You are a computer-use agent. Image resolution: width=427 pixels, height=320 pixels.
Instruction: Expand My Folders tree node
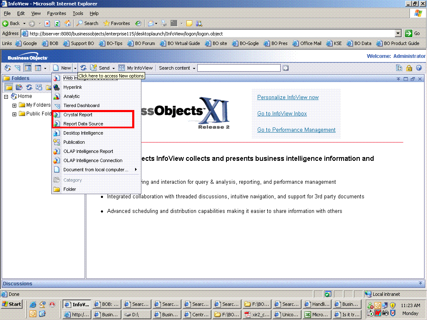coord(15,105)
